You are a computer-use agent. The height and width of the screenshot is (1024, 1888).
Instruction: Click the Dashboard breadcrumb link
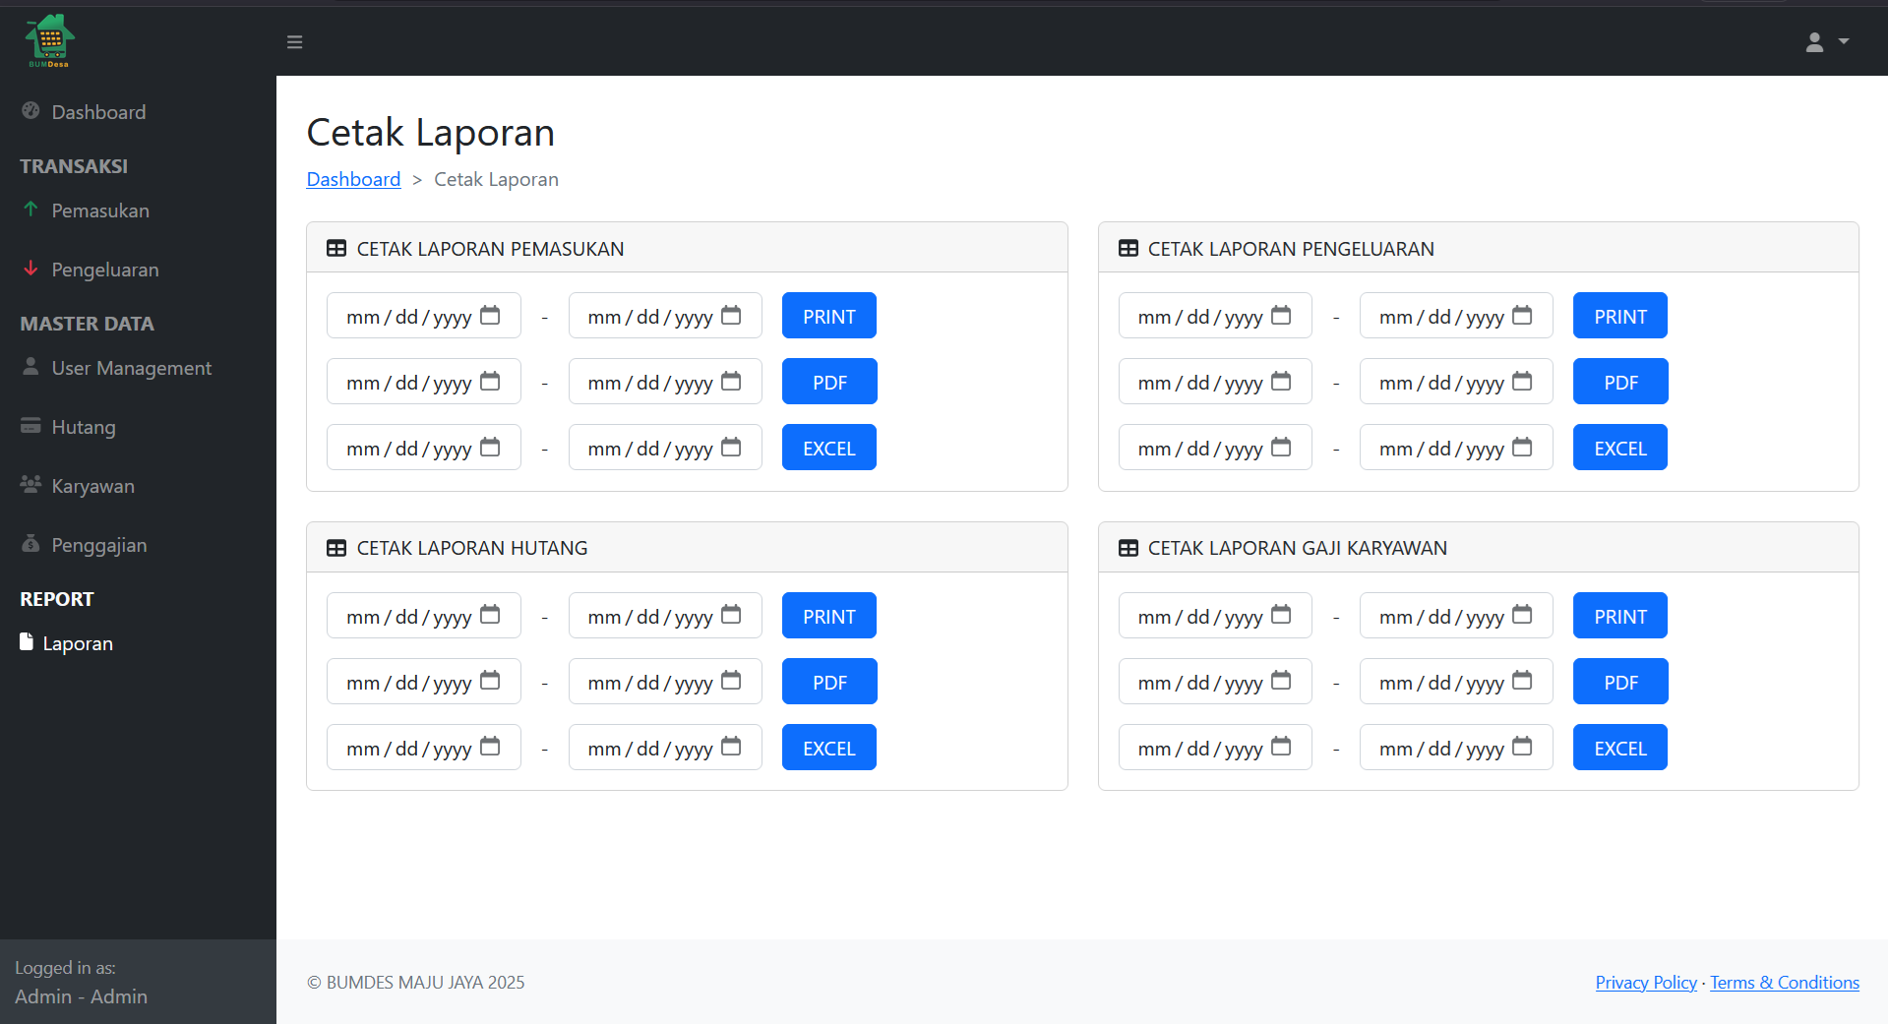click(x=353, y=179)
